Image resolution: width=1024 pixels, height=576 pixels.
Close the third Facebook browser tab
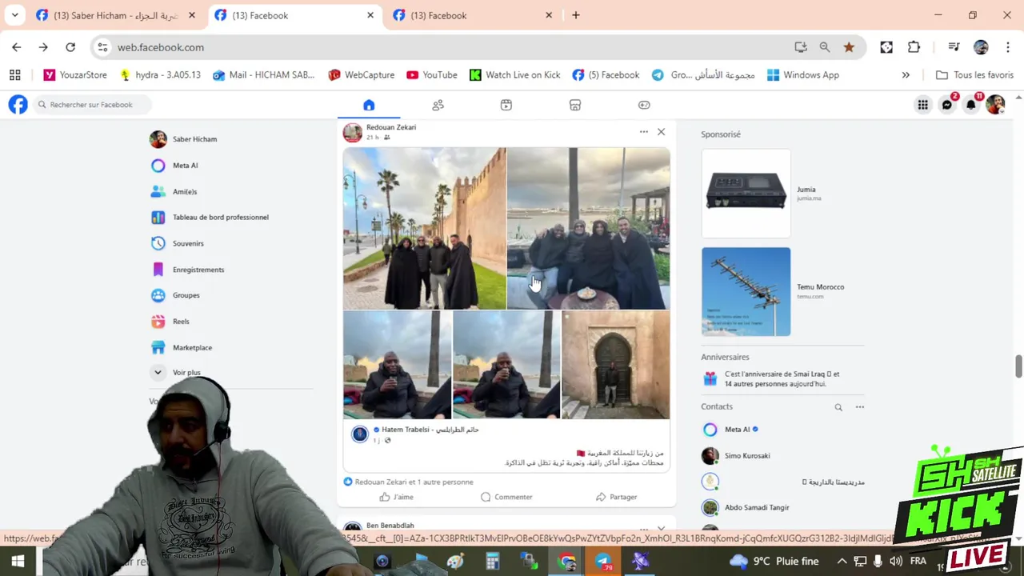549,15
